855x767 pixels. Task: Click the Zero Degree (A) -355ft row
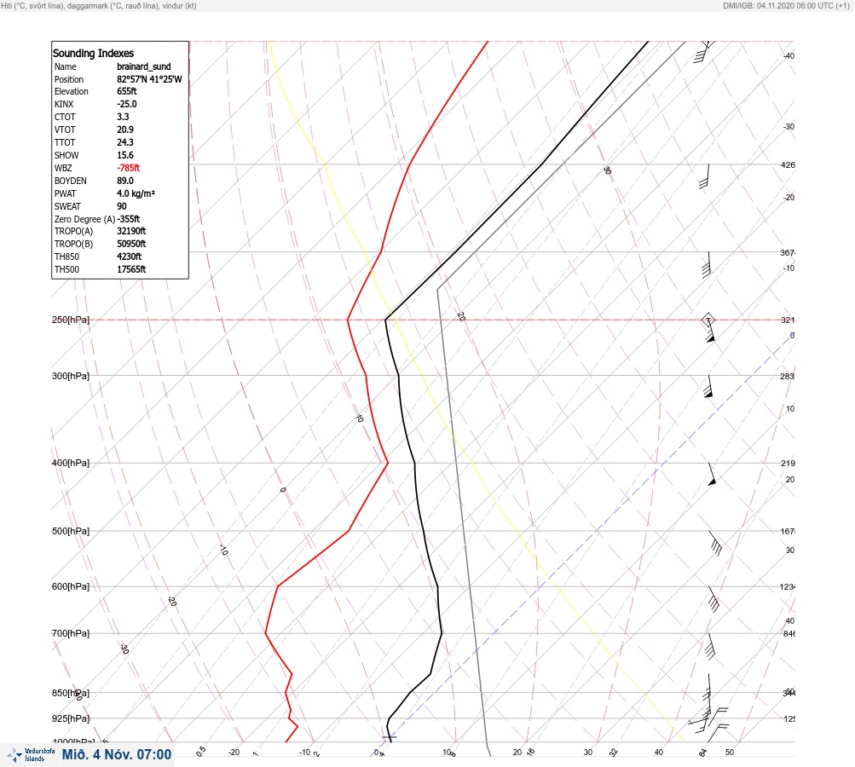point(97,219)
